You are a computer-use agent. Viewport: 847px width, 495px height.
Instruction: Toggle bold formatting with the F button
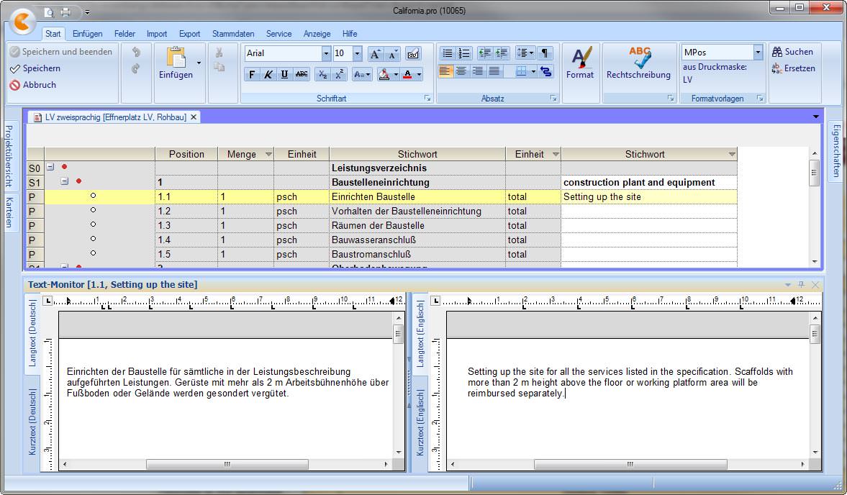click(252, 75)
